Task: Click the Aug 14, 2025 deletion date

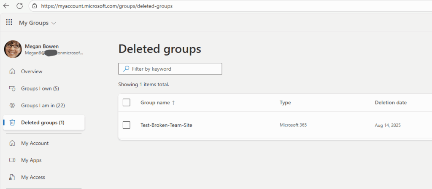Action: pyautogui.click(x=388, y=125)
